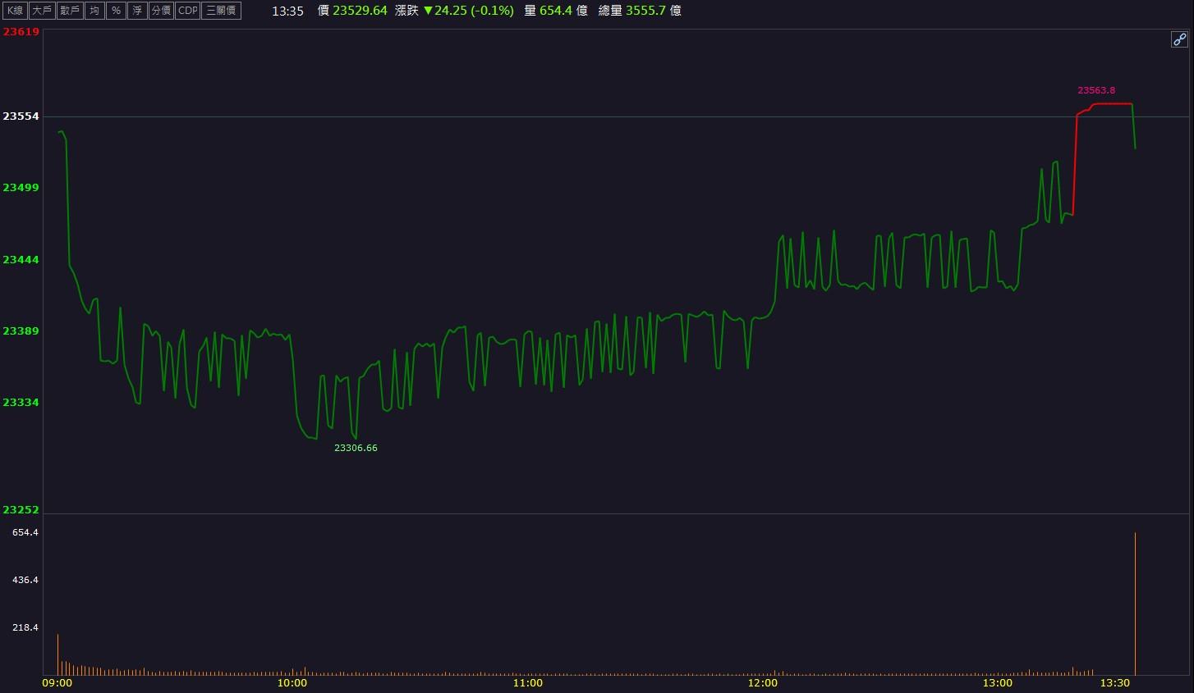This screenshot has height=693, width=1194.
Task: Toggle the 浮 button in toolbar
Action: click(137, 11)
